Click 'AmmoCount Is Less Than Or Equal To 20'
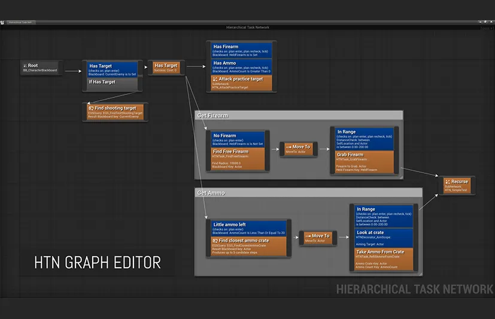495x319 pixels. pos(257,233)
